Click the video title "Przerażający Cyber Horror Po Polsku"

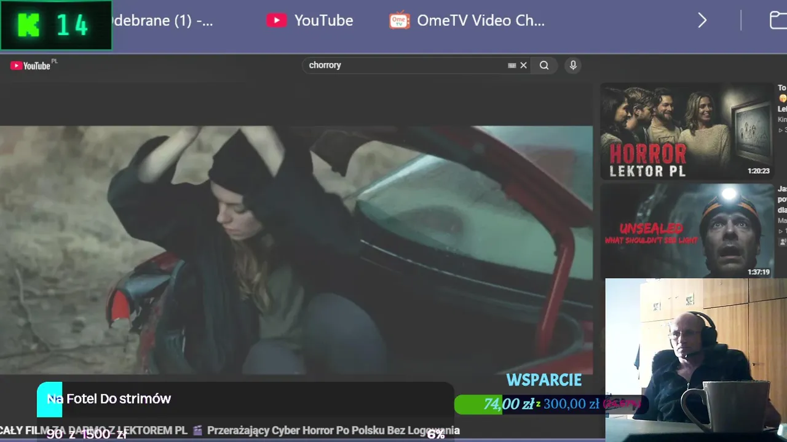[x=333, y=430]
